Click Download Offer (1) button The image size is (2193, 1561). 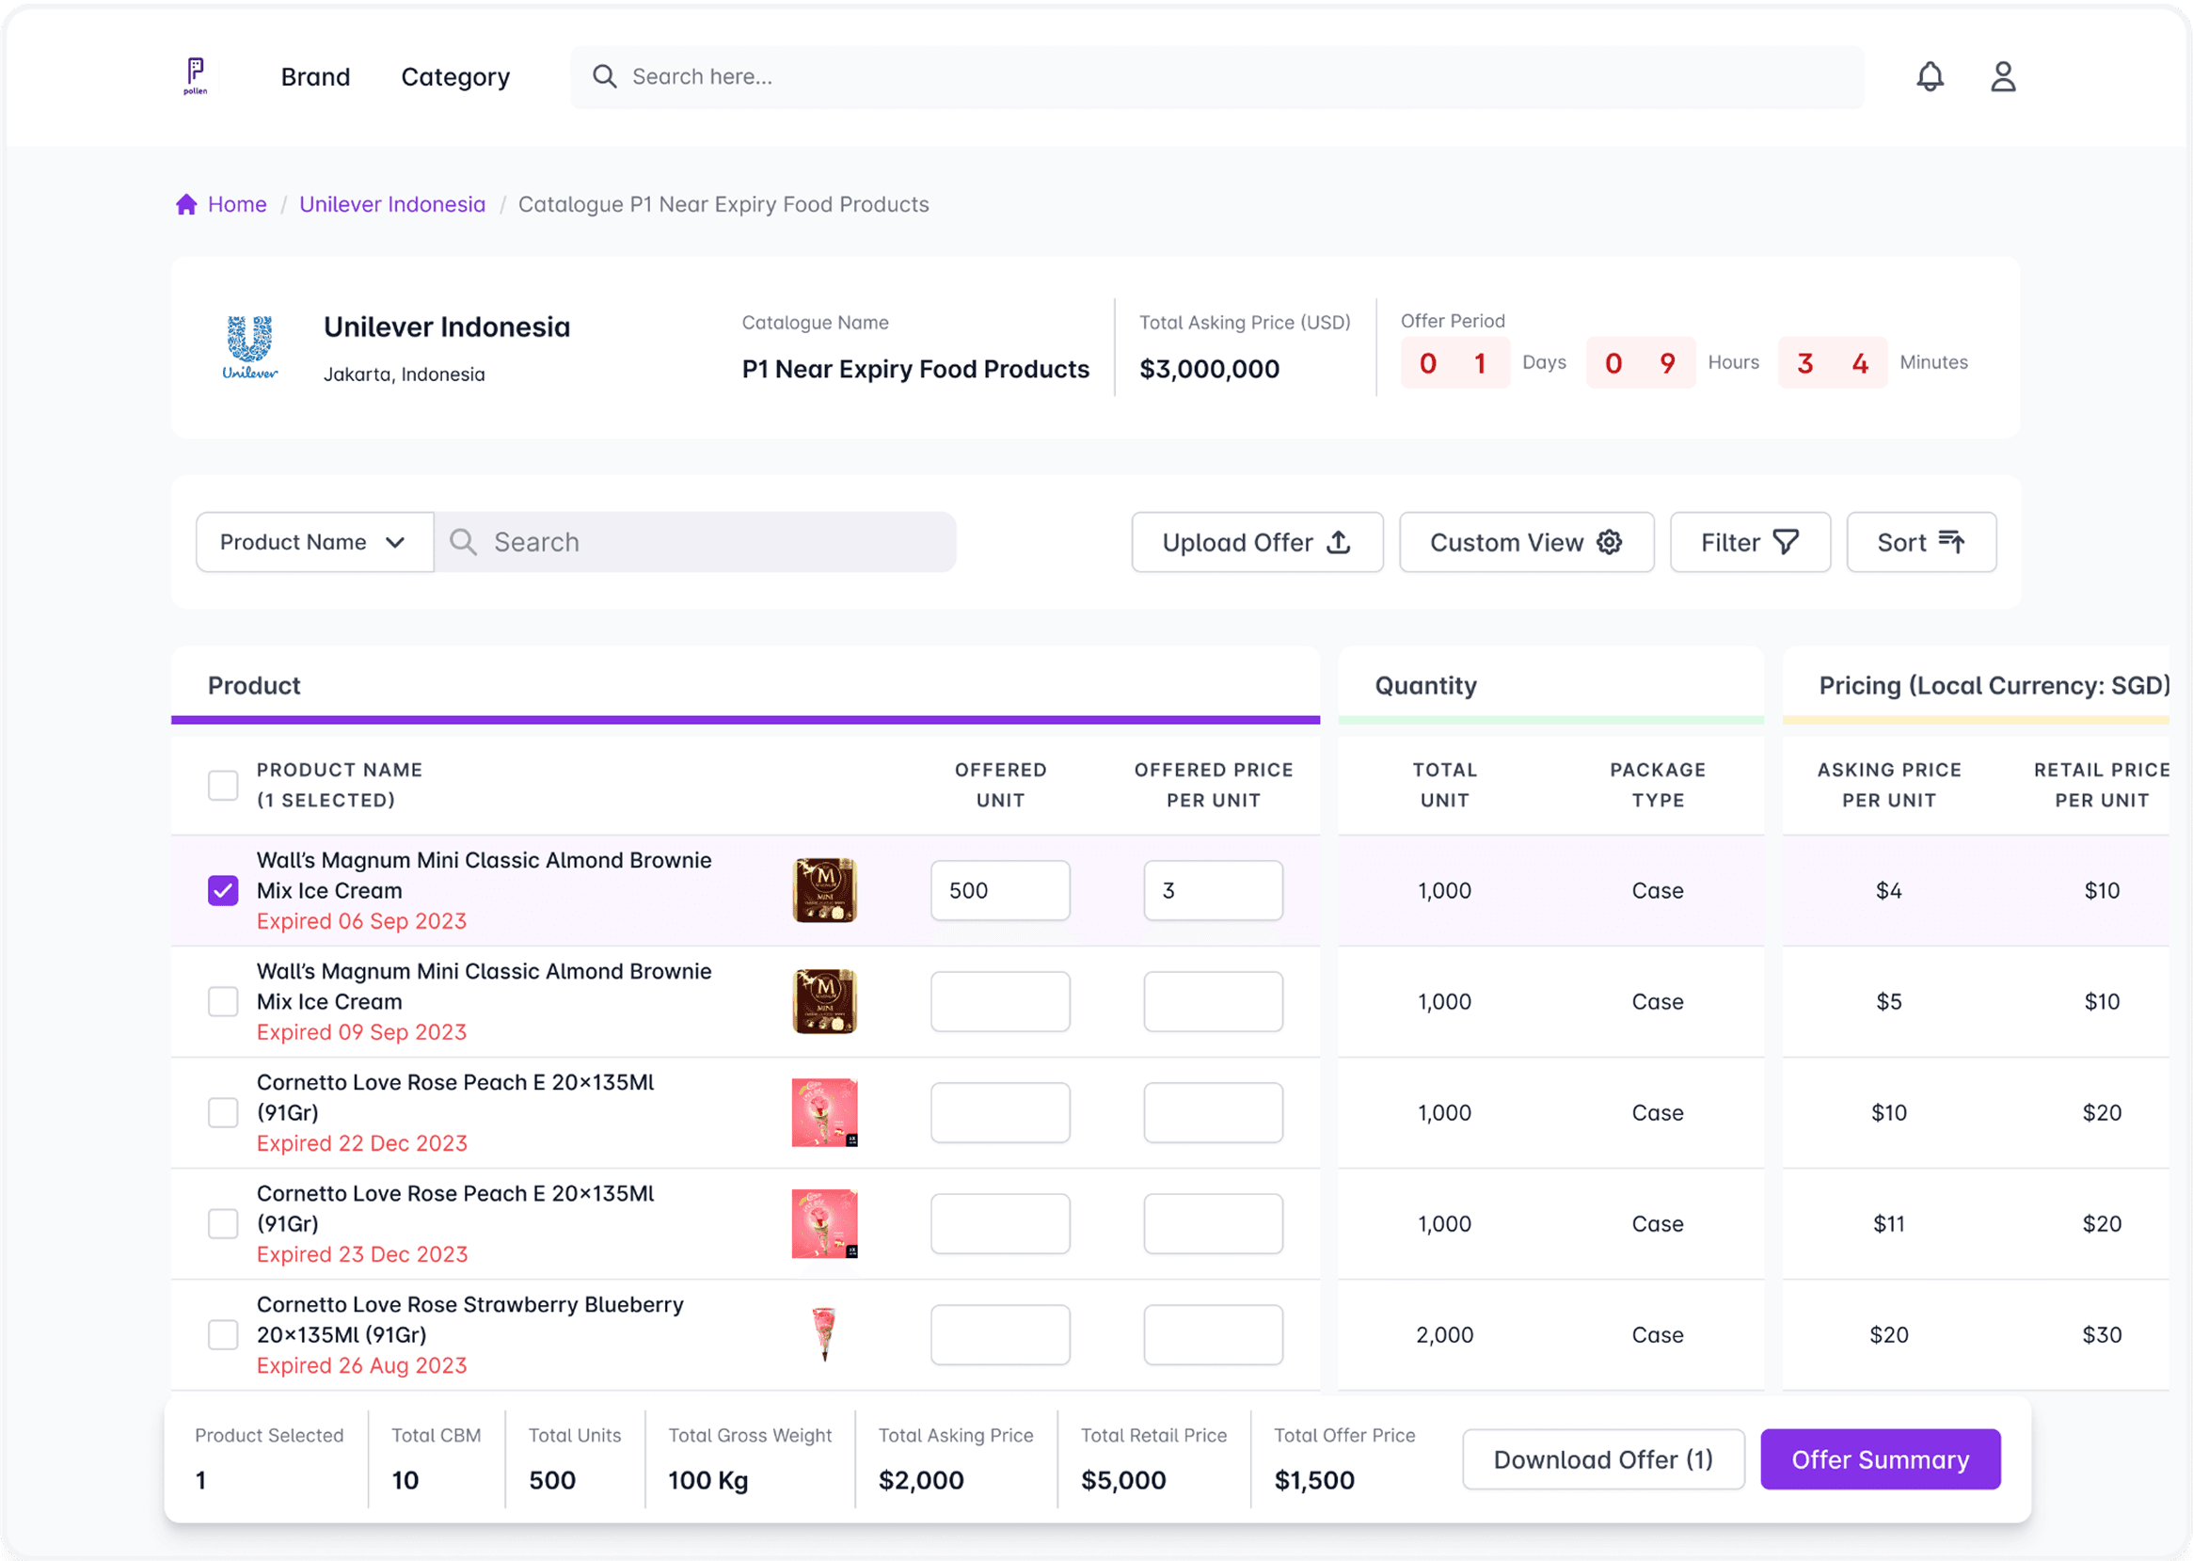[1603, 1459]
